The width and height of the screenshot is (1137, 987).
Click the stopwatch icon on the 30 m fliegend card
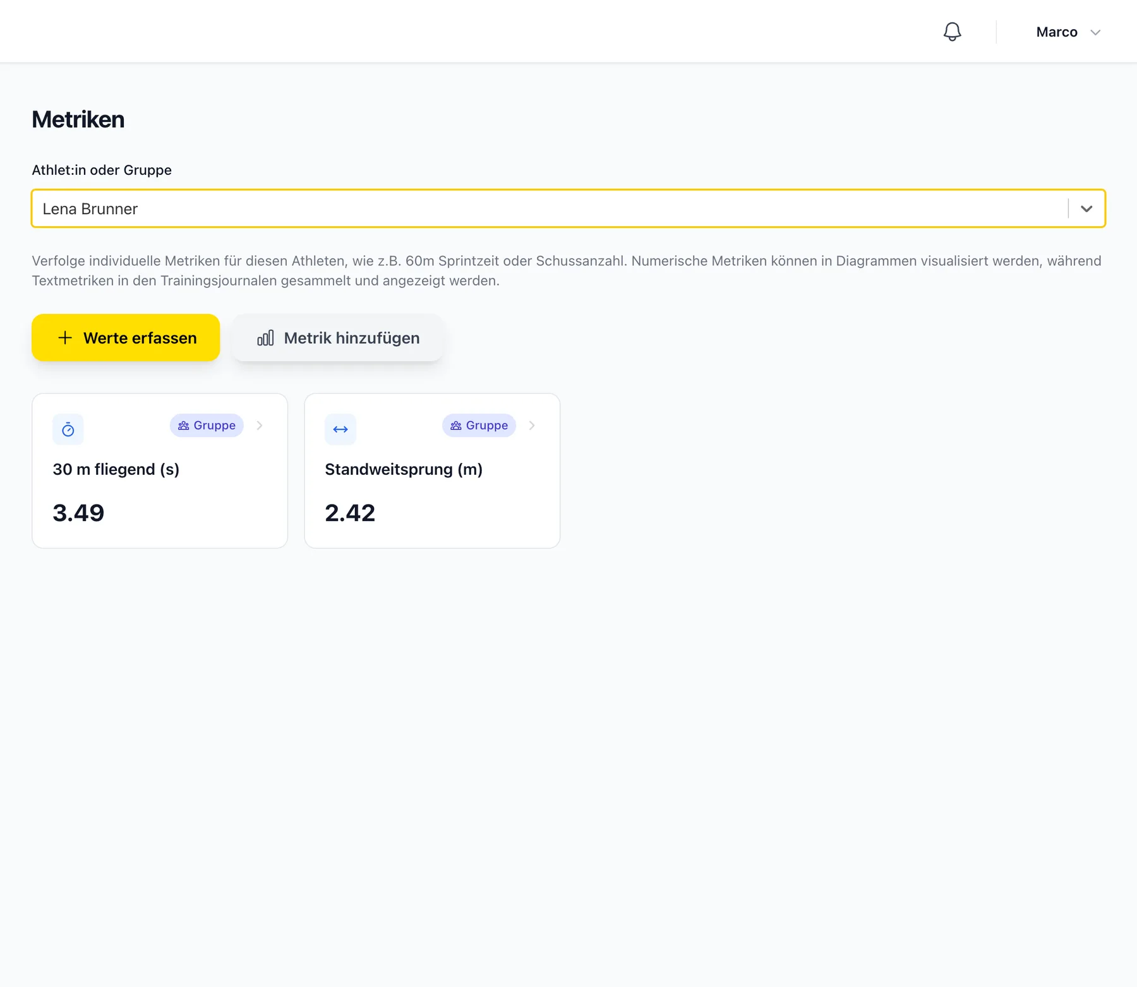tap(68, 429)
